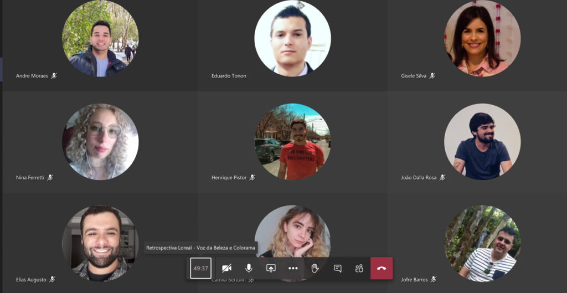Raise your hand in the meeting

[x=315, y=269]
